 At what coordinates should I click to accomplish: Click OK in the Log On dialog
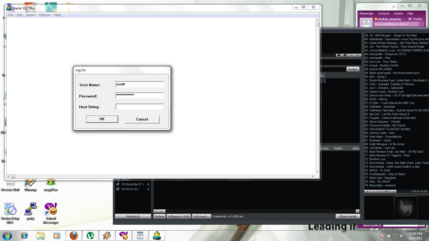coord(102,119)
